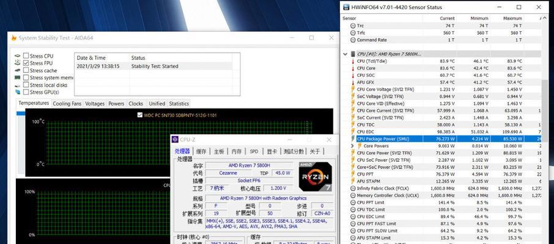This screenshot has width=554, height=244.
Task: Click CPU SOC thermometer icon
Action: [353, 75]
